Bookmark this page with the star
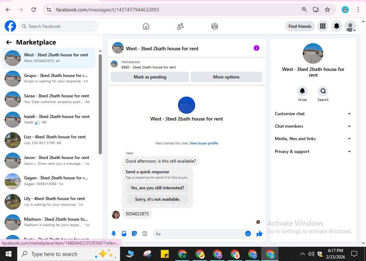The width and height of the screenshot is (366, 261). [x=327, y=10]
